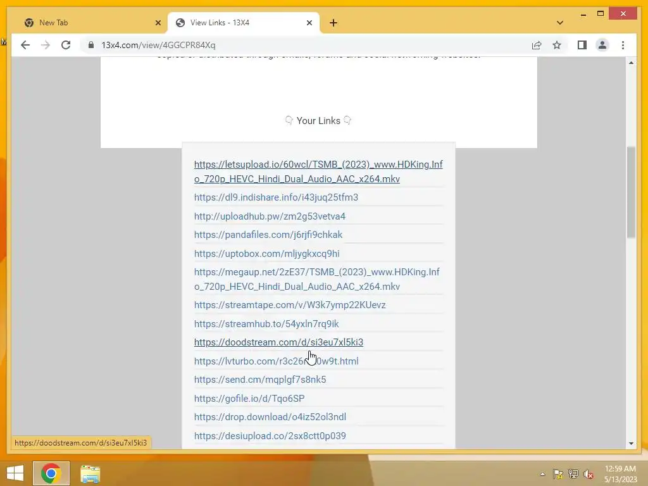Open the doodstream.com link
The image size is (648, 486).
[x=278, y=342]
